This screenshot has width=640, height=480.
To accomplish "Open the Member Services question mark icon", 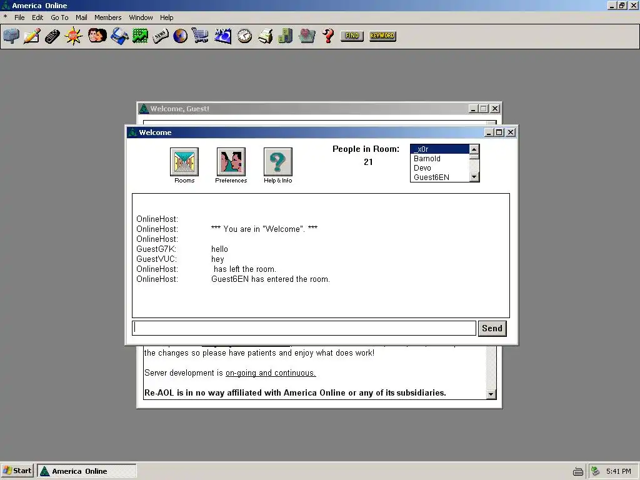I will 327,36.
